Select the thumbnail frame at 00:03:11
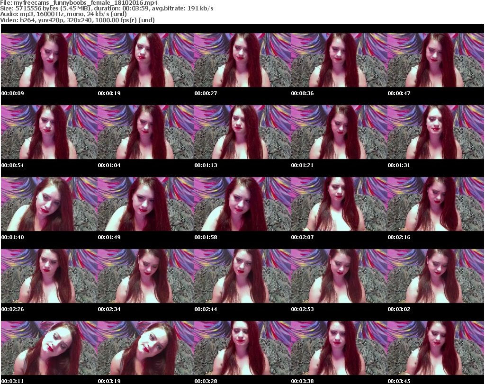 (49, 348)
